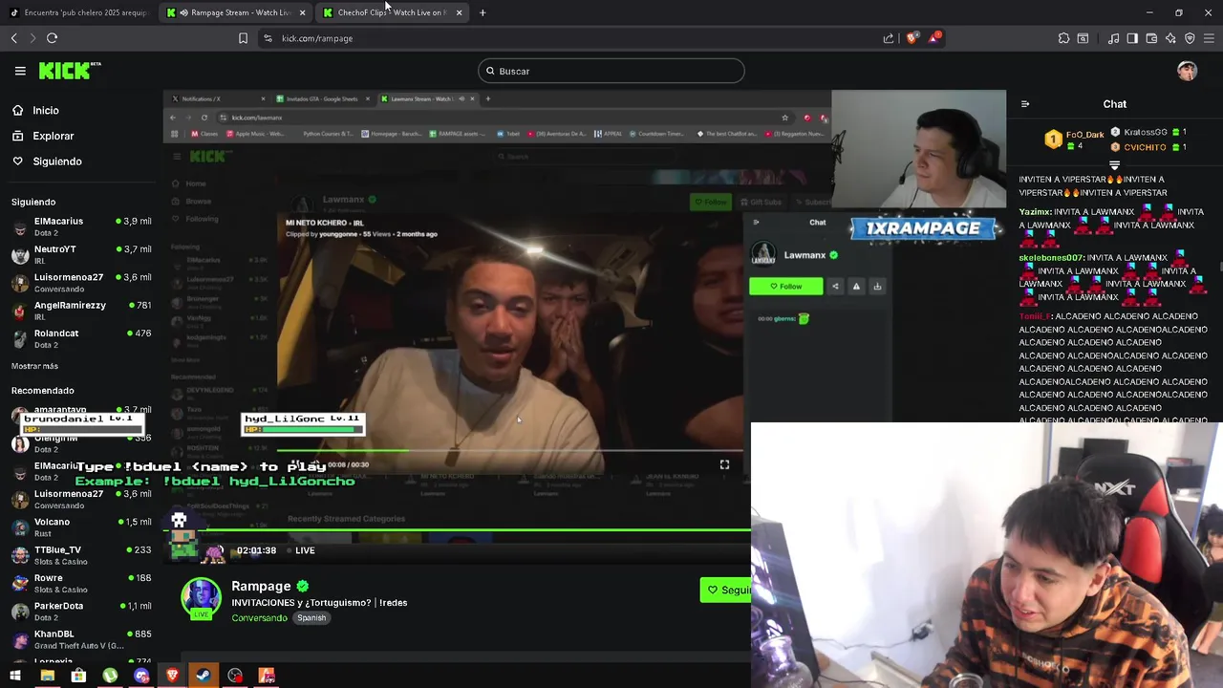Open Leo AI sparkle icon
Screen dimensions: 1223x688
[1170, 38]
